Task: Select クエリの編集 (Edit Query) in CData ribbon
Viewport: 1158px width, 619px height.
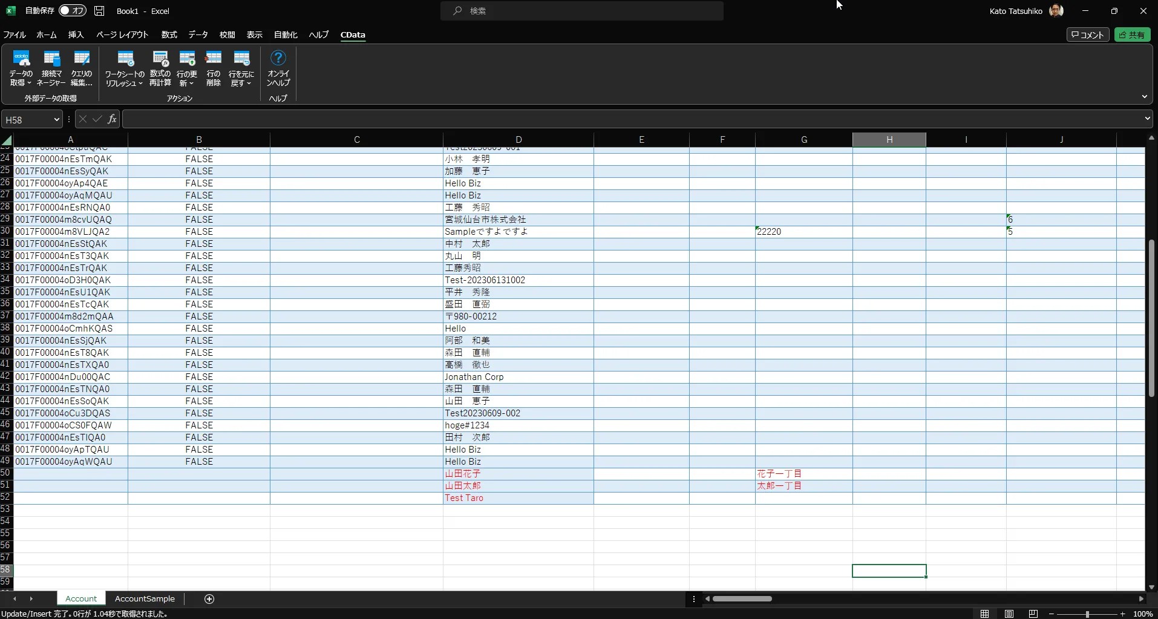Action: pos(82,67)
